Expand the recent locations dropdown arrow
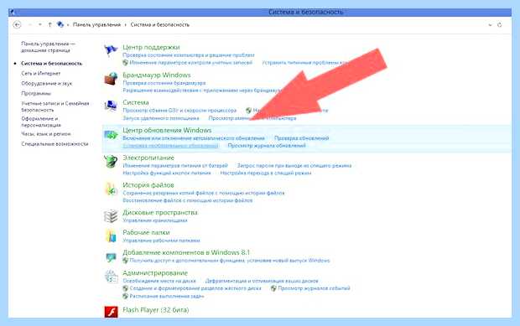 [39, 24]
